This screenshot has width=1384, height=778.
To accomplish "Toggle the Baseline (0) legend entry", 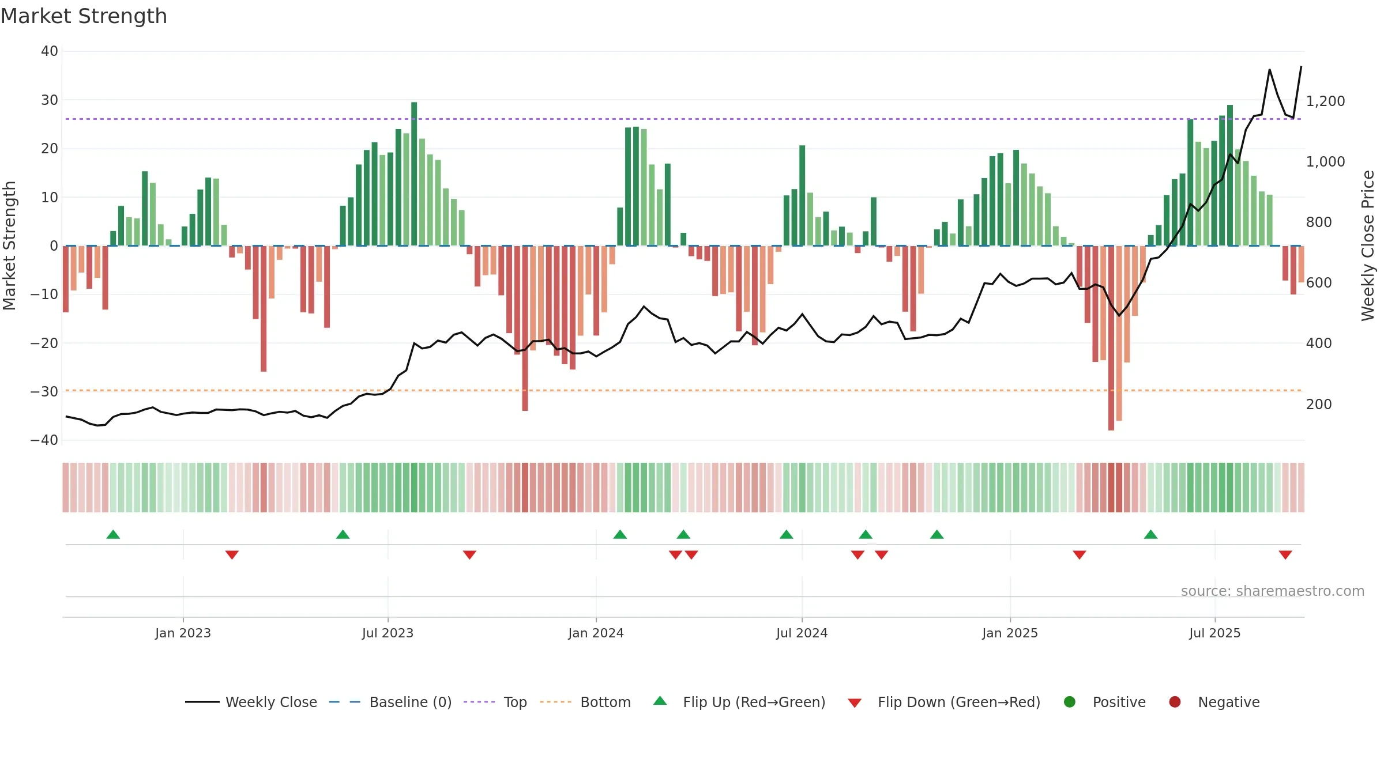I will pyautogui.click(x=390, y=702).
